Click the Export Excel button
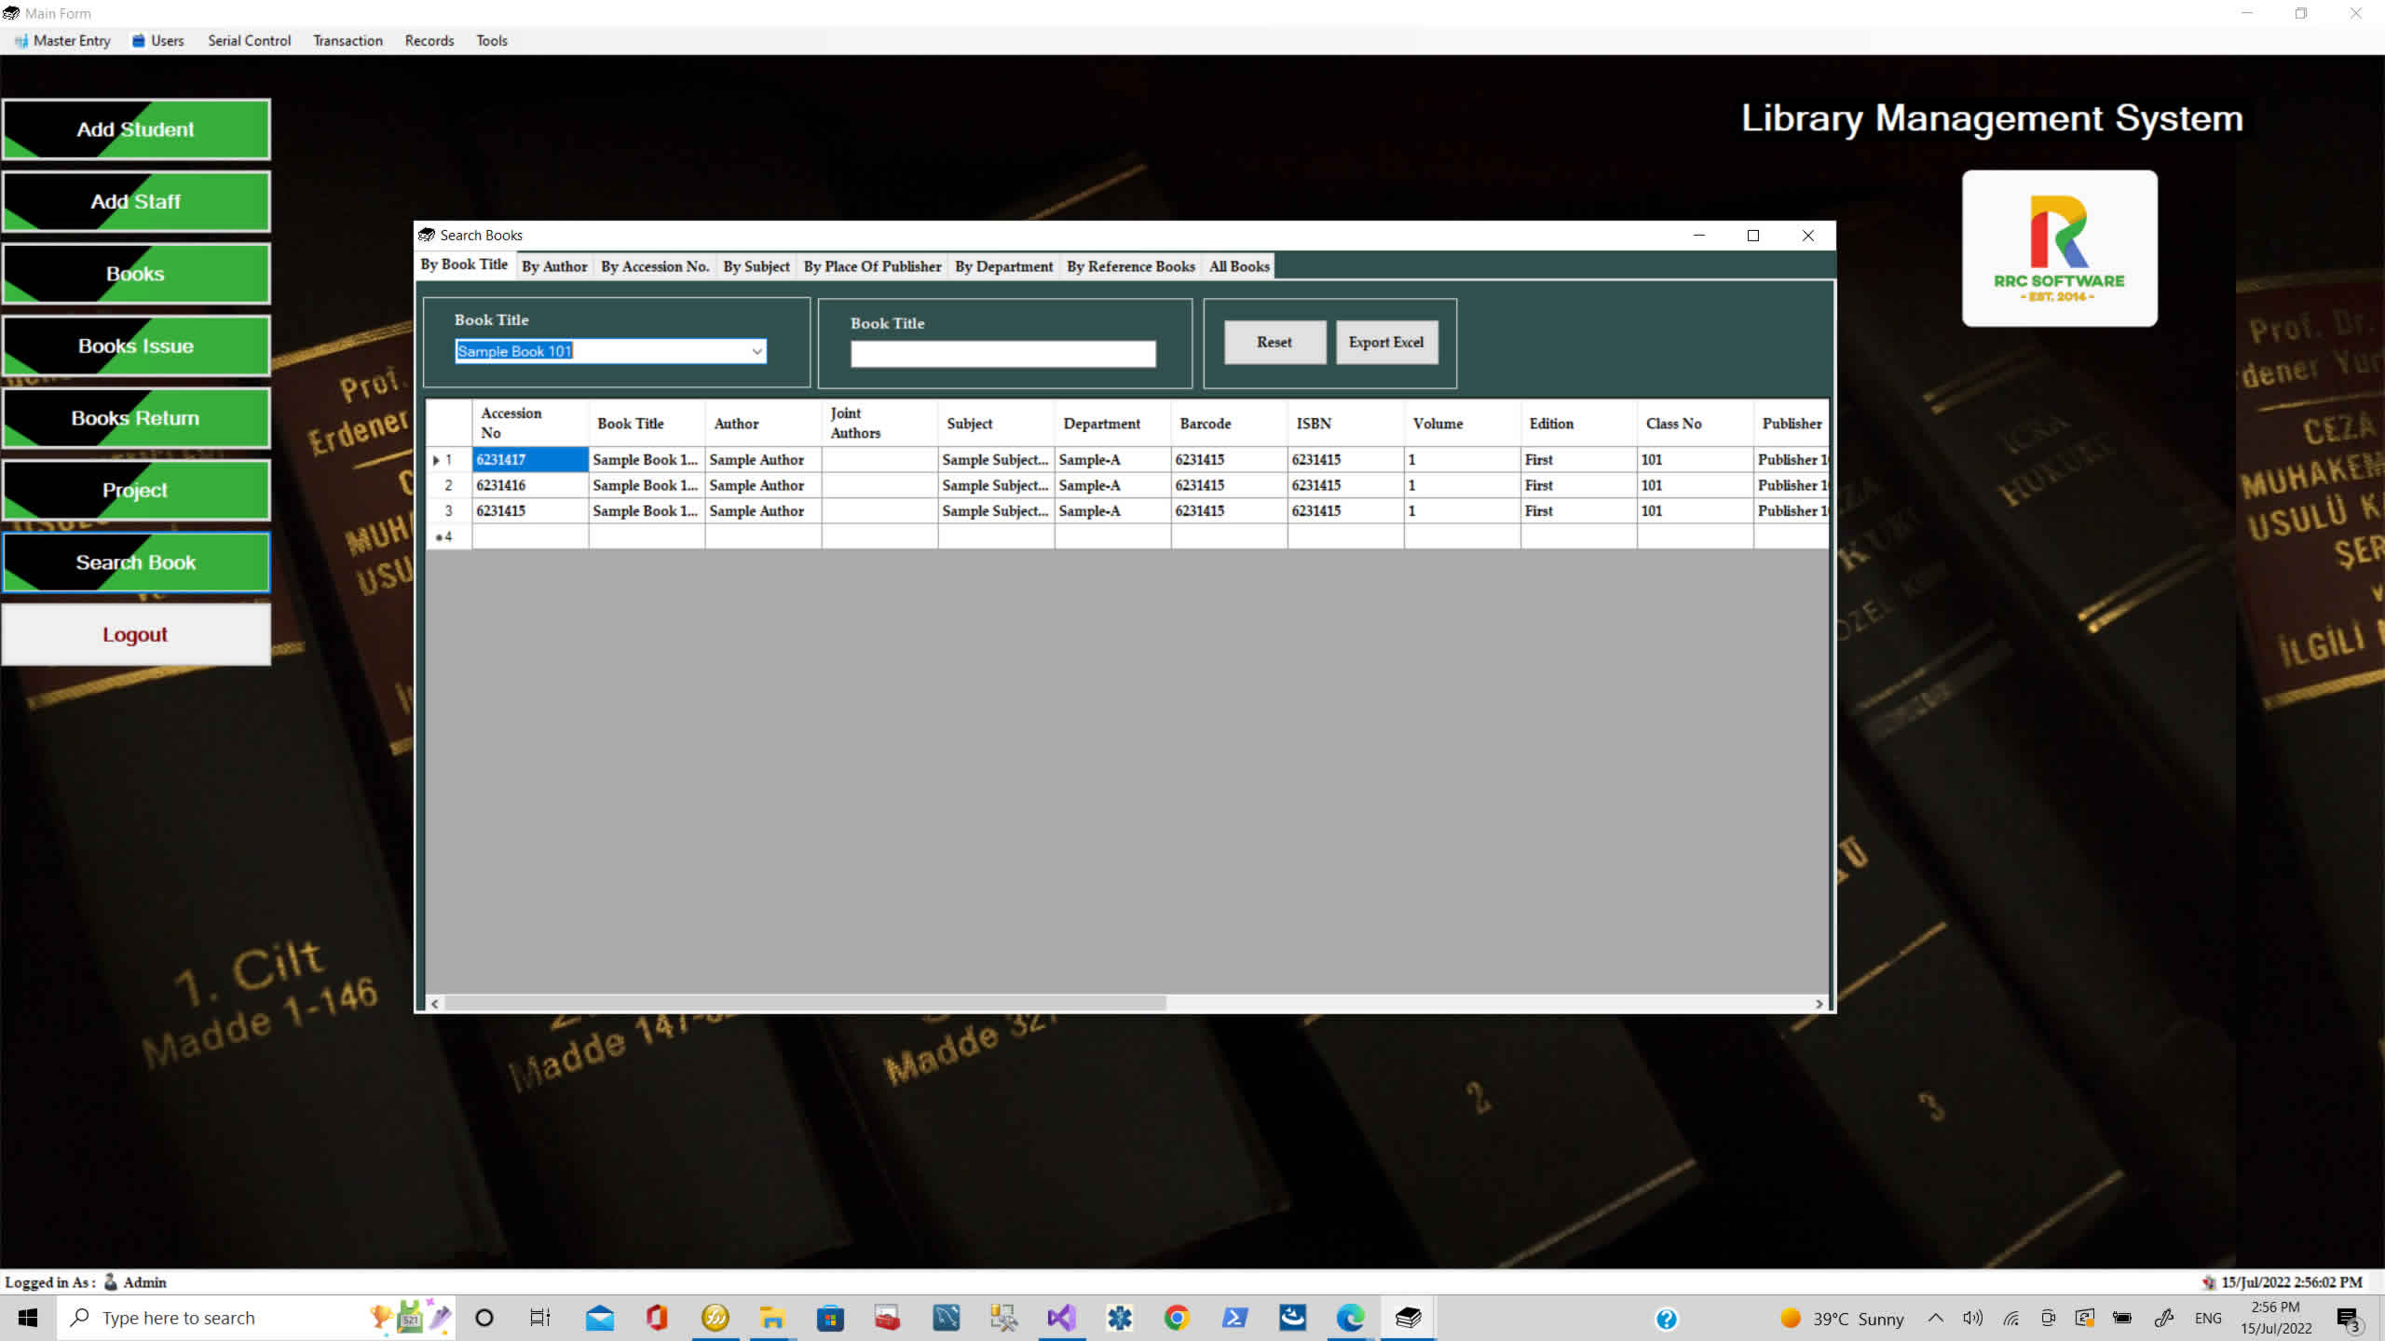Screen dimensions: 2385x1341 pyautogui.click(x=1385, y=342)
